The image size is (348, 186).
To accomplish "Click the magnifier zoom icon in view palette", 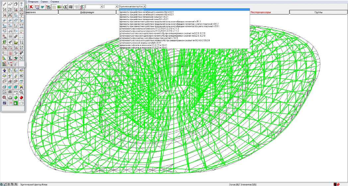I will click(x=21, y=92).
